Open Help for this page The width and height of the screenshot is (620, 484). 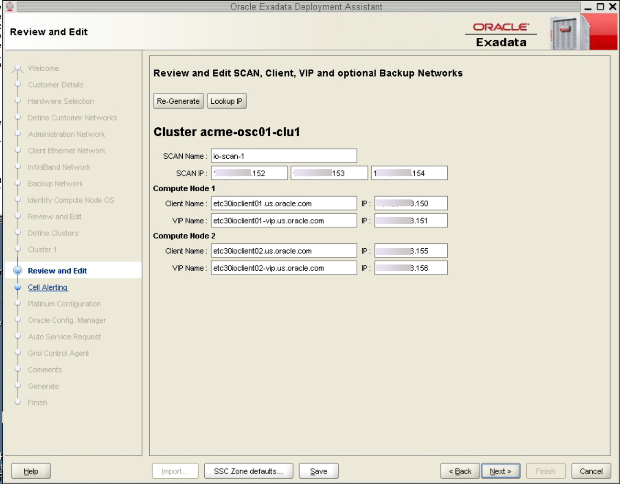[31, 471]
